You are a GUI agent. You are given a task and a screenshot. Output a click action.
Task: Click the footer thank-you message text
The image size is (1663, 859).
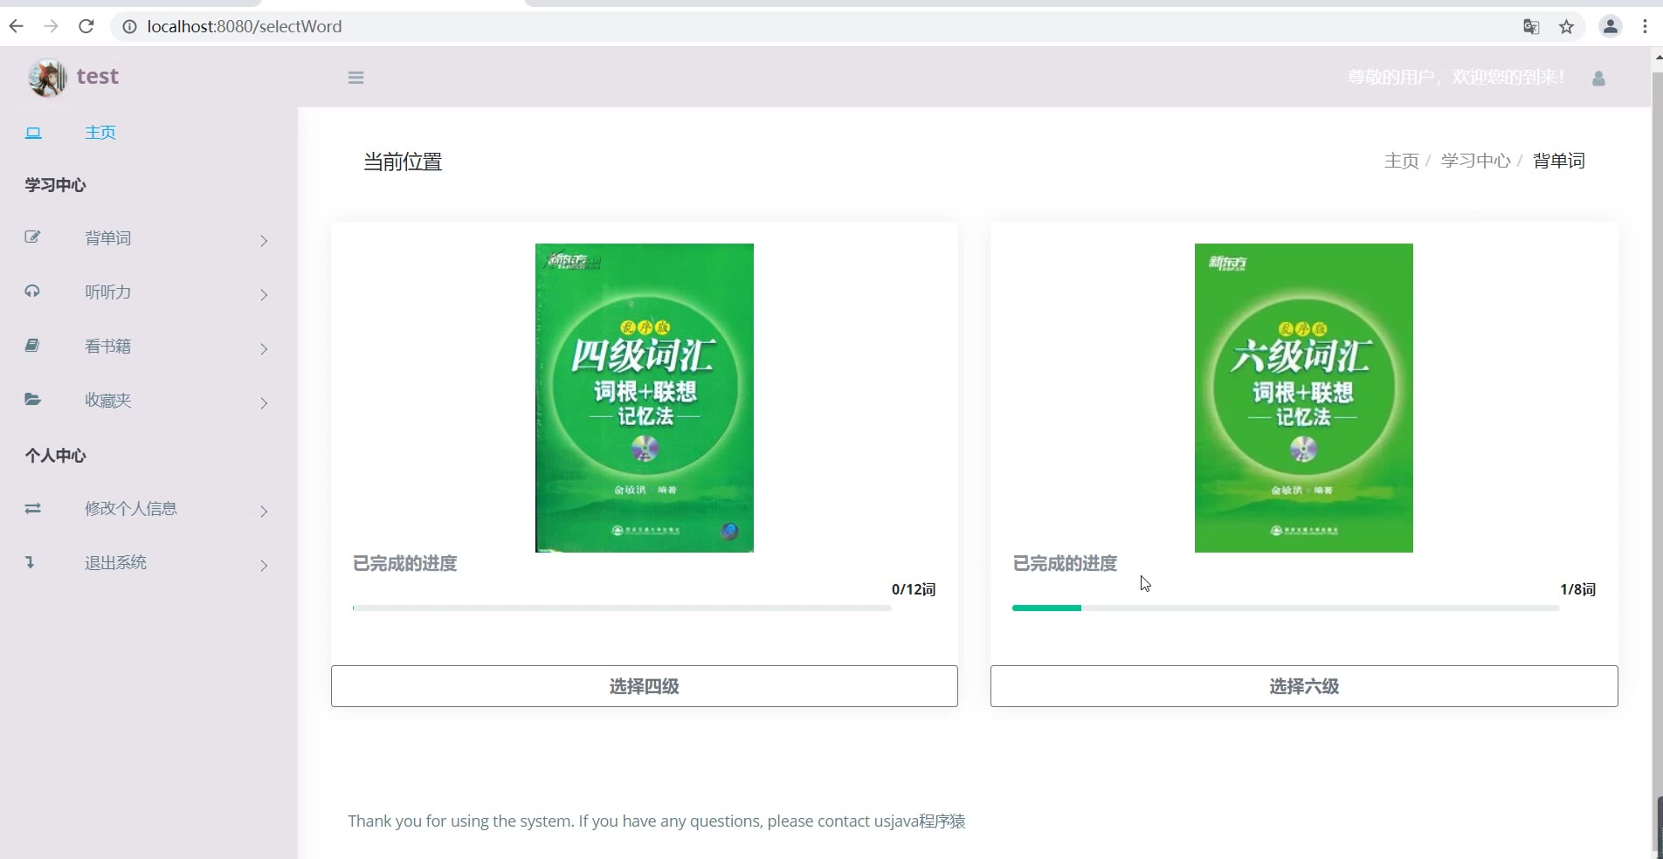tap(657, 821)
